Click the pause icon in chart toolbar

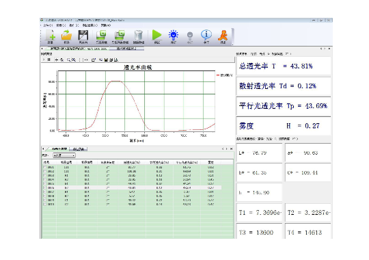49,60
